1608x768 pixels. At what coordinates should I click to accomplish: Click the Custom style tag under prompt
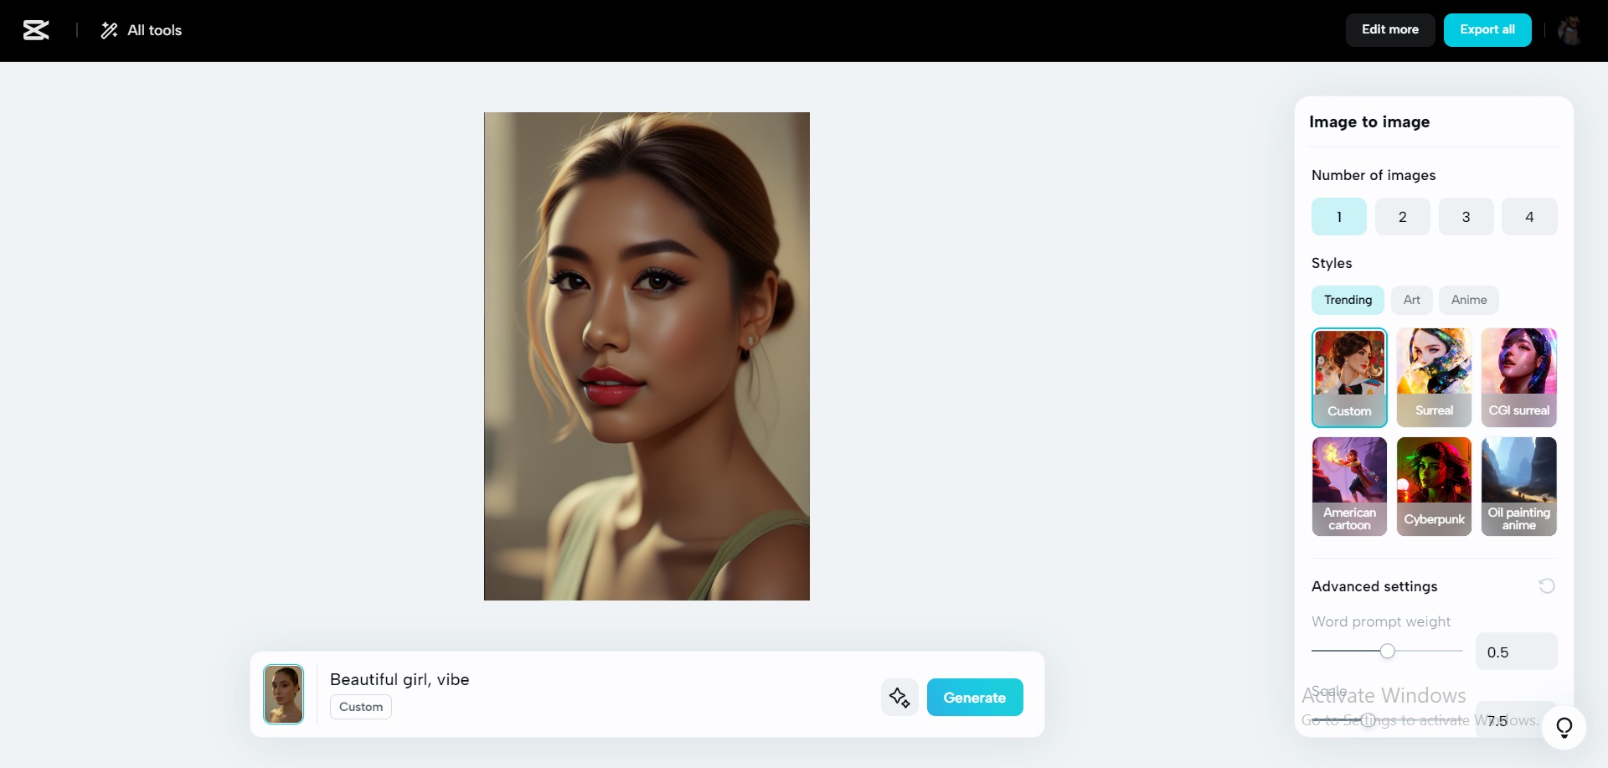(361, 707)
